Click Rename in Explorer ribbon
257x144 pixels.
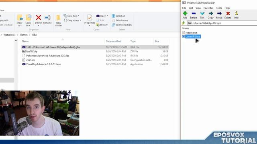[47, 20]
